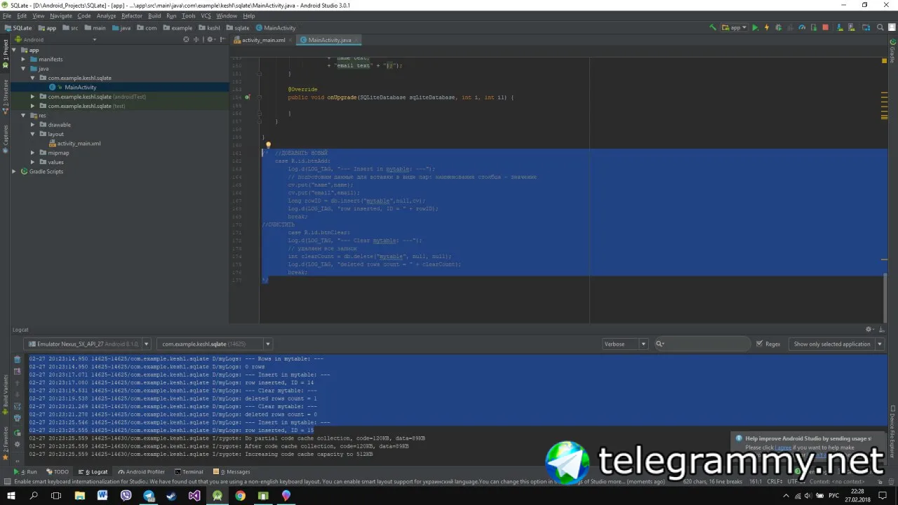Open the Emulator Nexus_5X_API_27 device dropdown
898x505 pixels.
coord(87,344)
